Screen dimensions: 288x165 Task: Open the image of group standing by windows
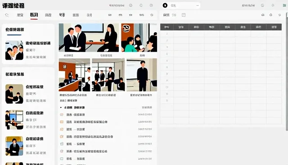[x=108, y=75]
